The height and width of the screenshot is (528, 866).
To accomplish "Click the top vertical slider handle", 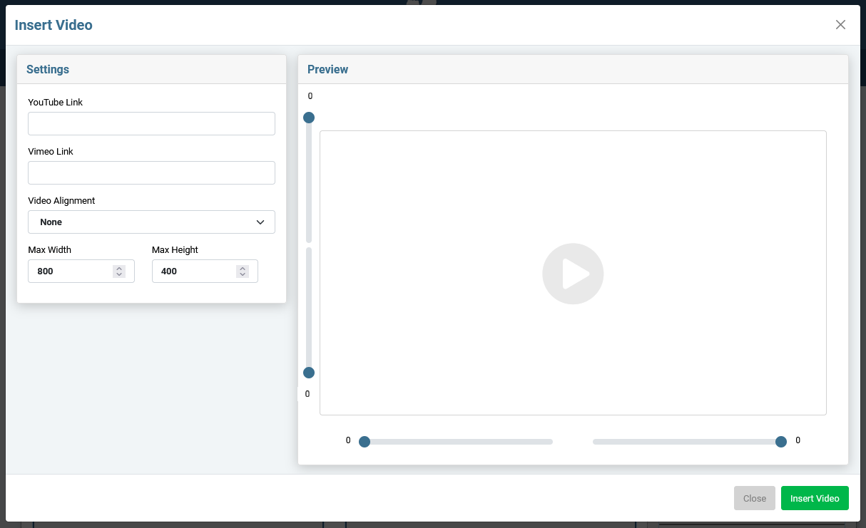I will point(309,118).
